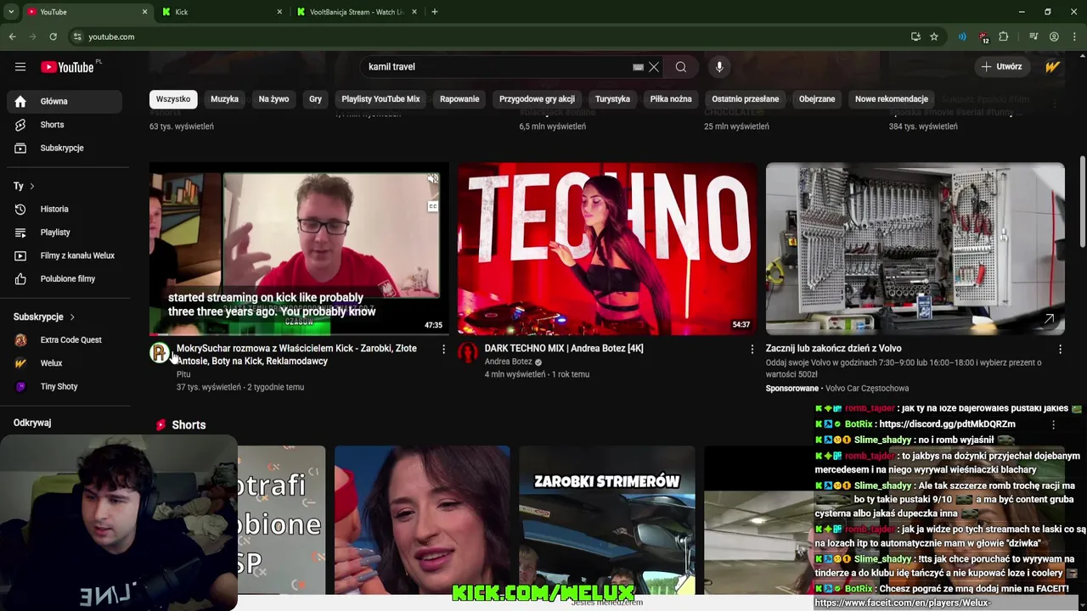1087x611 pixels.
Task: Open the browser three-dot menu
Action: click(x=1074, y=36)
